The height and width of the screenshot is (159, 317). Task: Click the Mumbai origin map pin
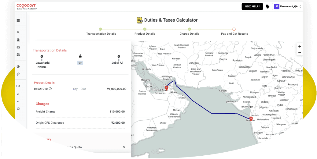tap(251, 118)
